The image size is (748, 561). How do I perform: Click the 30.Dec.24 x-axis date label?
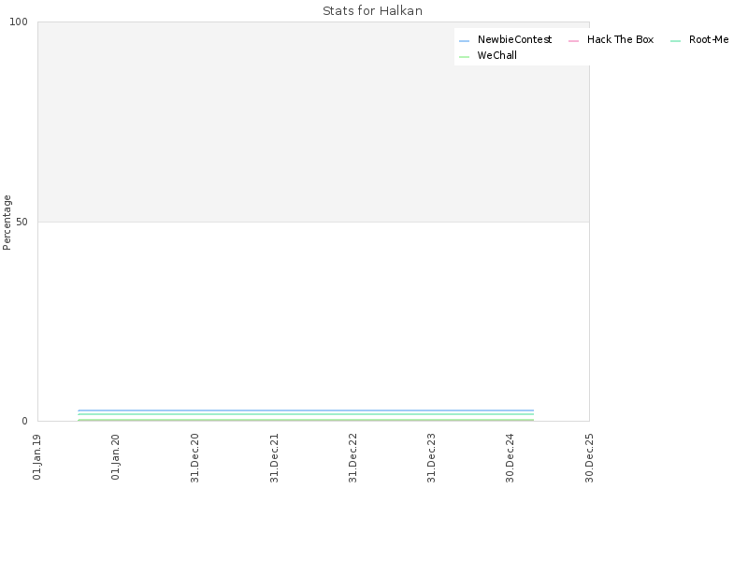(510, 458)
